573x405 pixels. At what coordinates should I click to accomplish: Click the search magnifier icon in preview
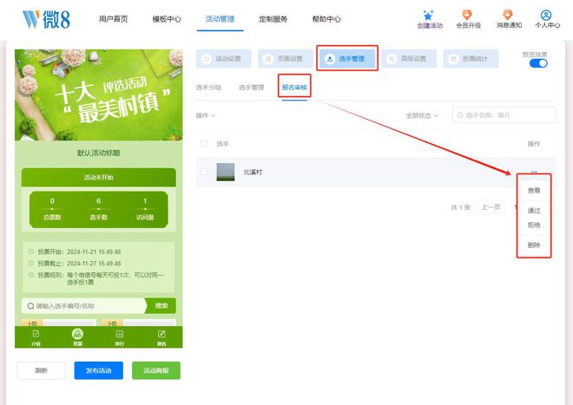point(30,306)
